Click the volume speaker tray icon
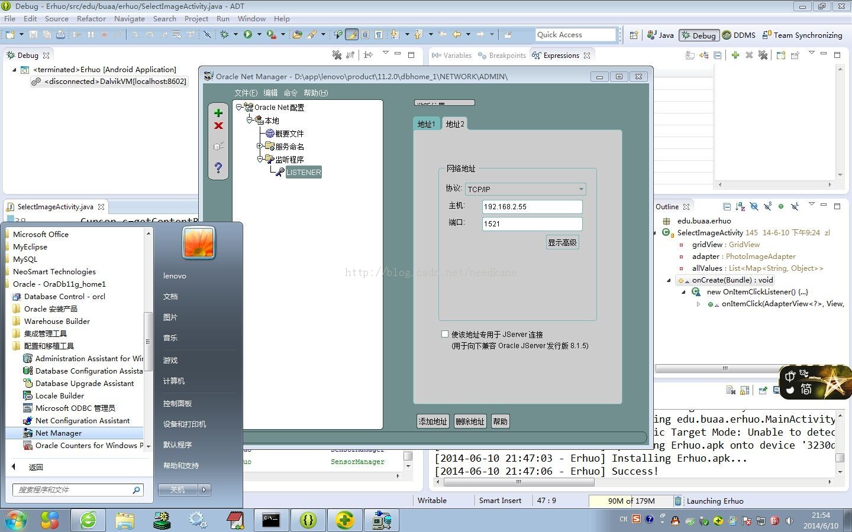Viewport: 852px width, 532px height. point(789,520)
